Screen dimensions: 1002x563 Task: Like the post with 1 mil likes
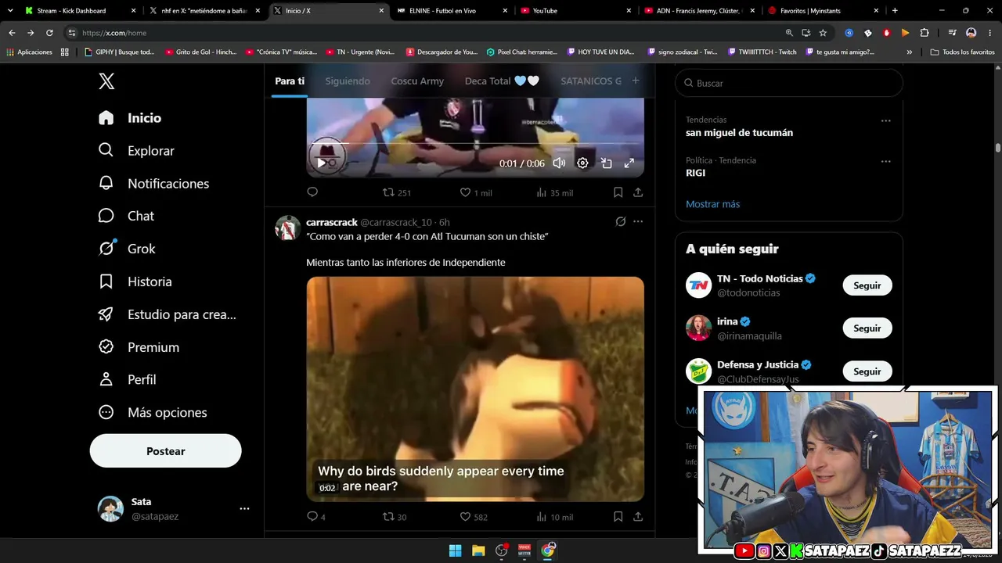[475, 192]
